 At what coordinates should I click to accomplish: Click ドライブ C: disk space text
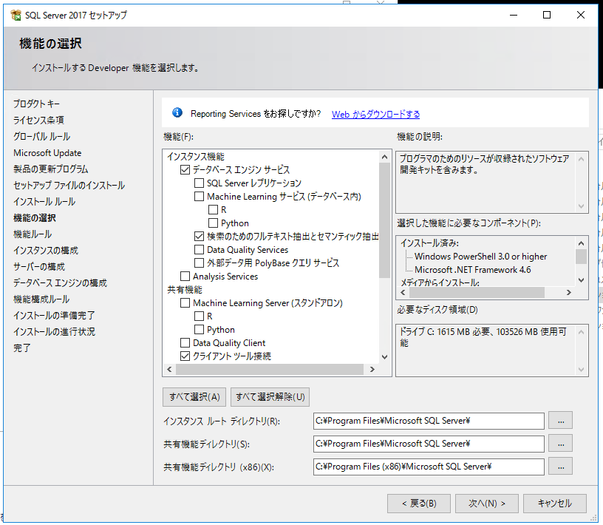coord(483,337)
